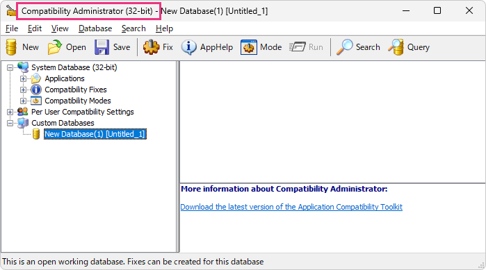Click the 'More information about Compatibility Administrator' heading
Viewport: 486px width, 270px height.
pyautogui.click(x=284, y=189)
